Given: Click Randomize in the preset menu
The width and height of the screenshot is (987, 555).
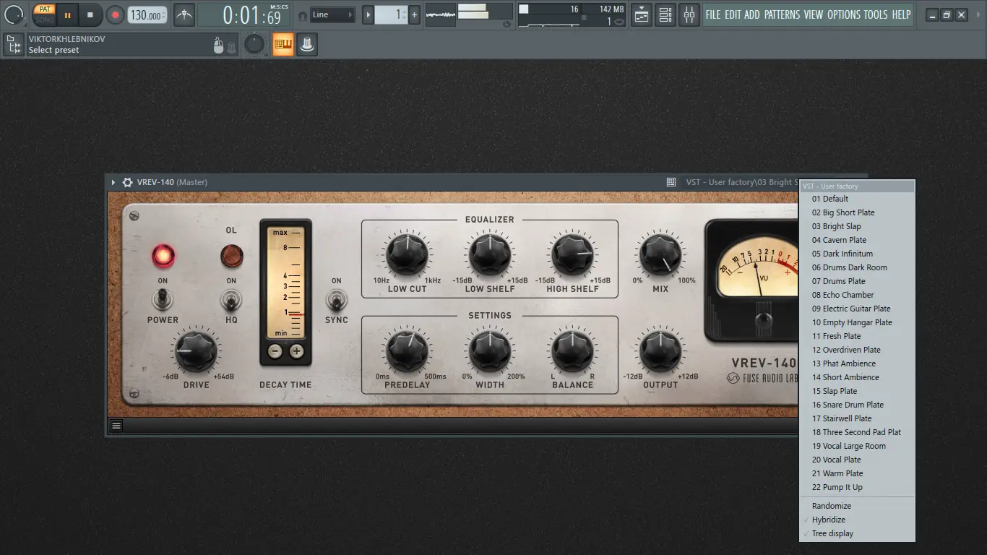Looking at the screenshot, I should coord(857,506).
